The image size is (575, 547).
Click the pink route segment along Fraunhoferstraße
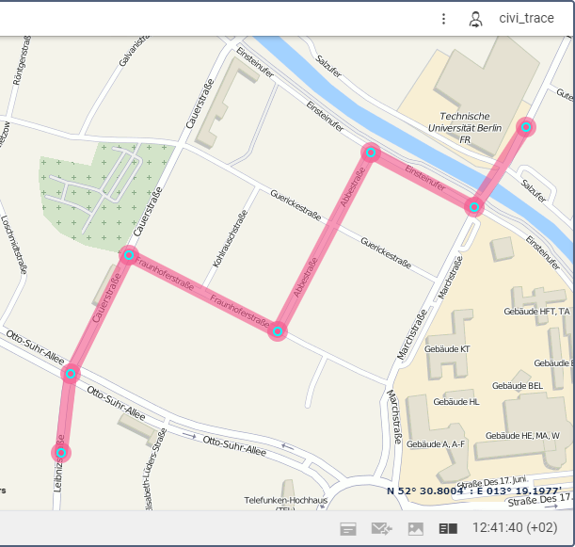(203, 293)
